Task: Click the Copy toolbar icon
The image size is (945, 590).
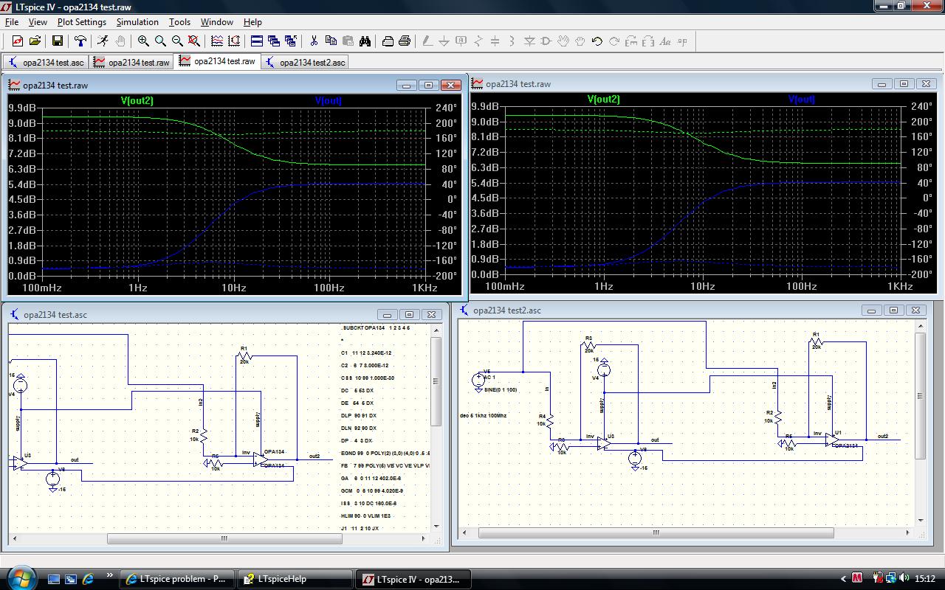Action: [331, 41]
